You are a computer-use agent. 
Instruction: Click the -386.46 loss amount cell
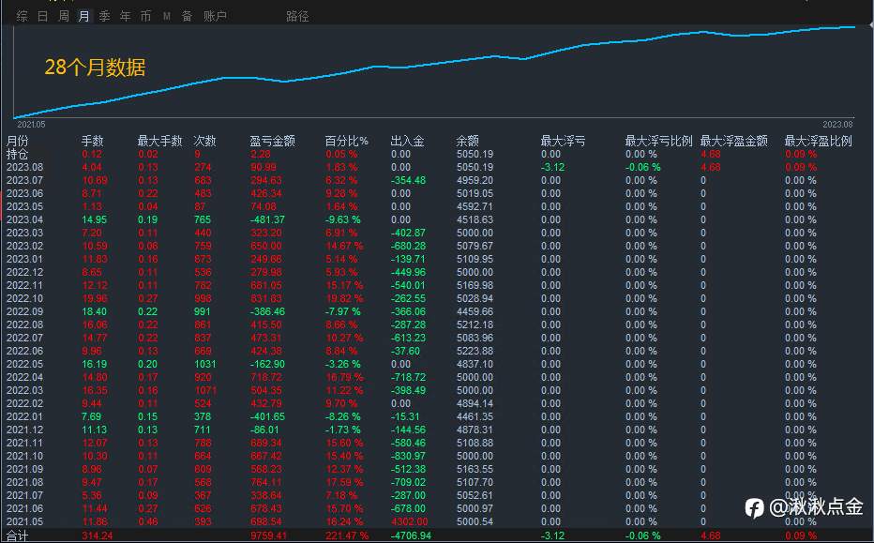pos(267,311)
